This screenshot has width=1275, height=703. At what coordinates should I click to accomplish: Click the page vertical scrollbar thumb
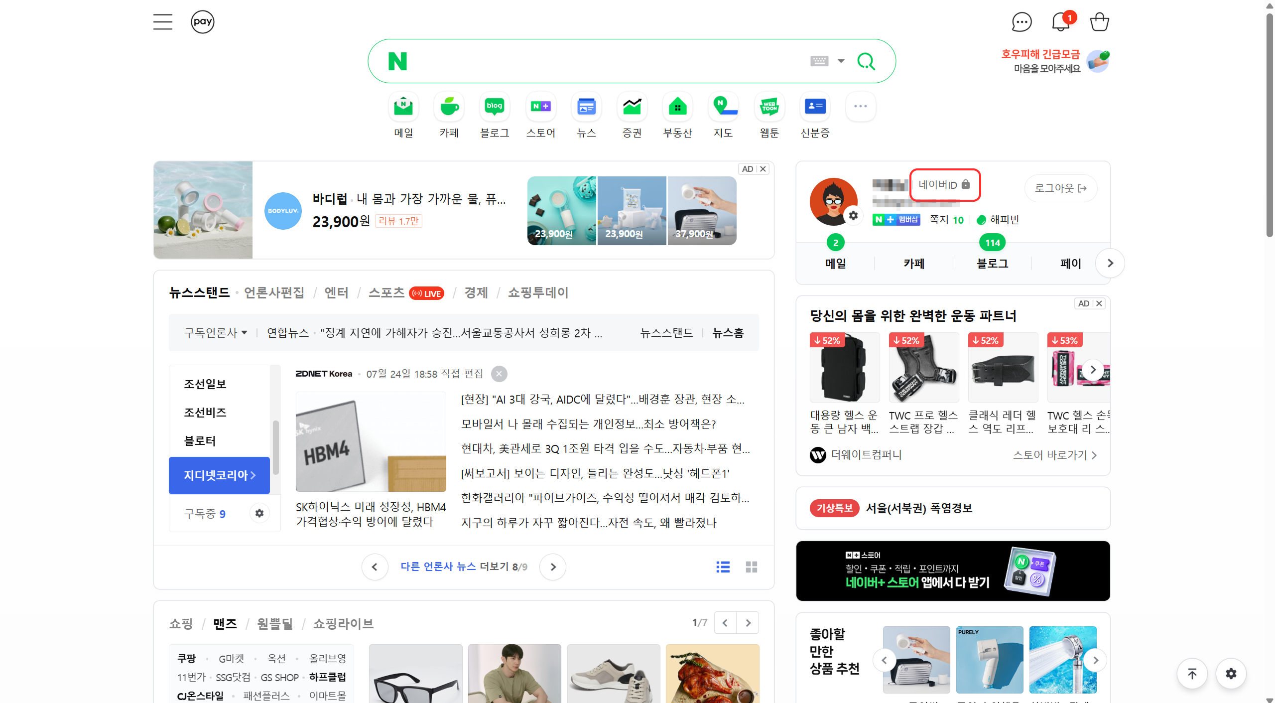pos(1270,125)
